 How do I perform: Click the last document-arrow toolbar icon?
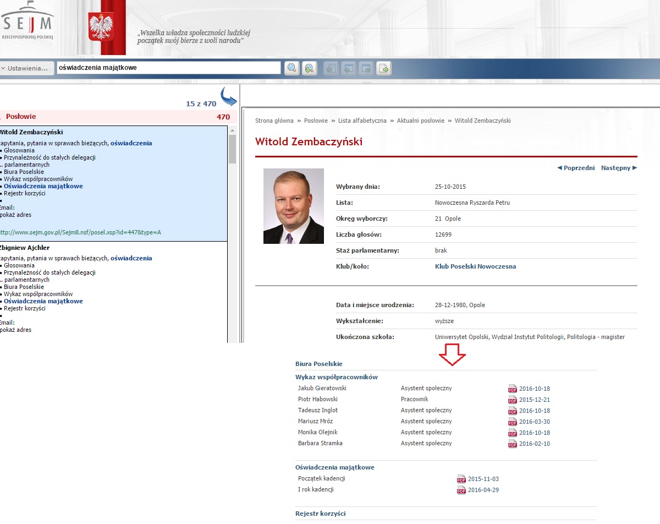pos(384,68)
